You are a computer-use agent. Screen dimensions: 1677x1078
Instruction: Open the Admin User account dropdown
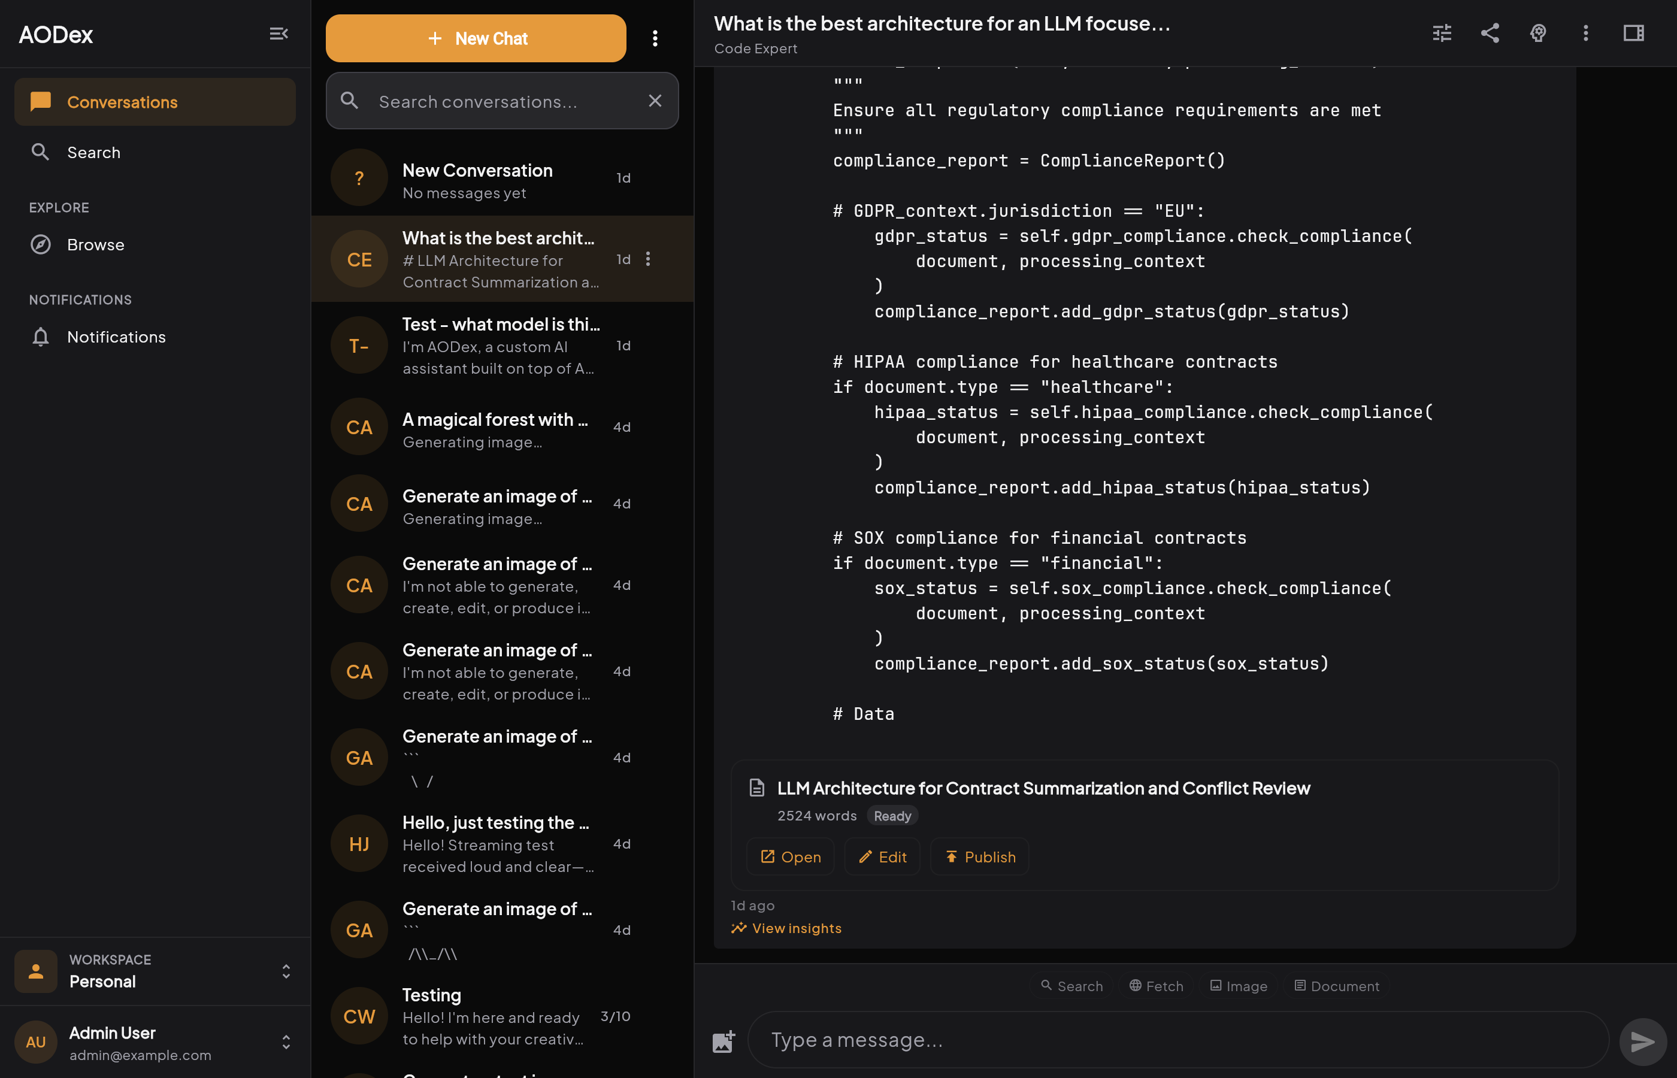[286, 1042]
